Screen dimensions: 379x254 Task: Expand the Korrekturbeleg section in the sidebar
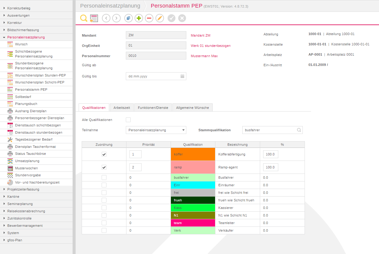click(36, 8)
